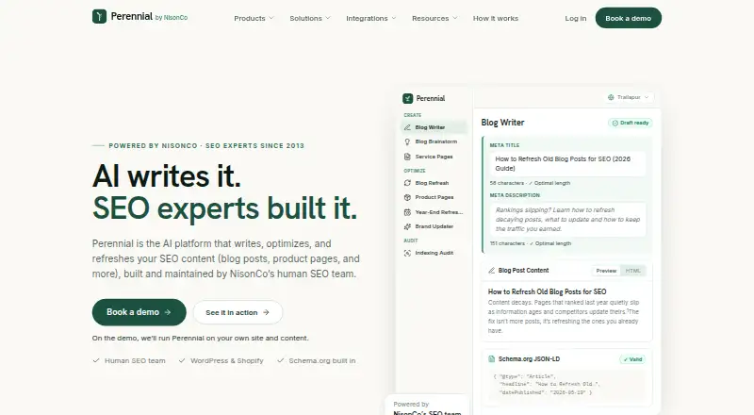Open Blog Refresh in the sidebar
The image size is (754, 415).
[x=434, y=183]
